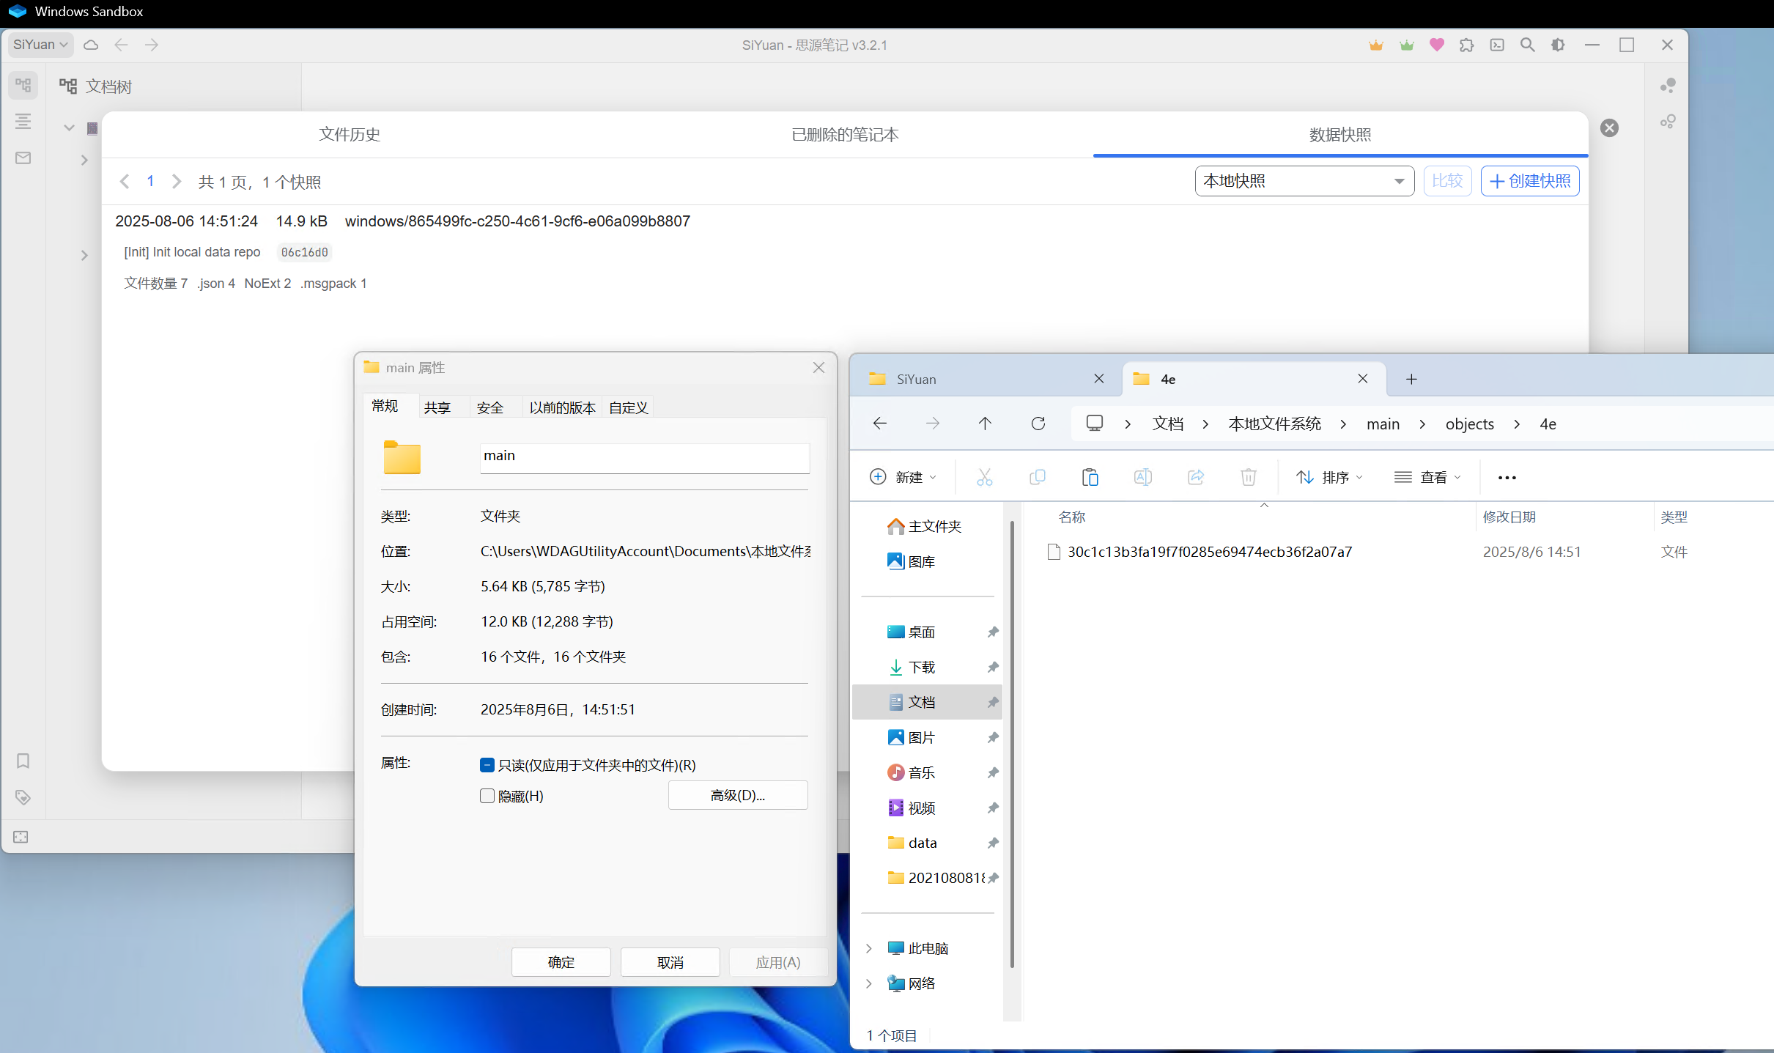Screen dimensions: 1774x1053
Task: Open the 安全 tab in main properties
Action: [x=490, y=407]
